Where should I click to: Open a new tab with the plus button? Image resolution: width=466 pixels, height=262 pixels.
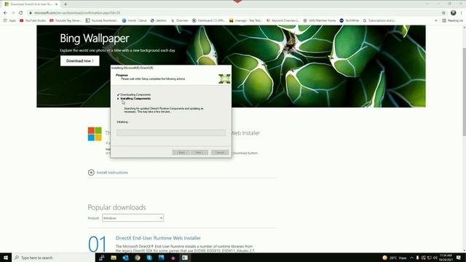[x=66, y=4]
